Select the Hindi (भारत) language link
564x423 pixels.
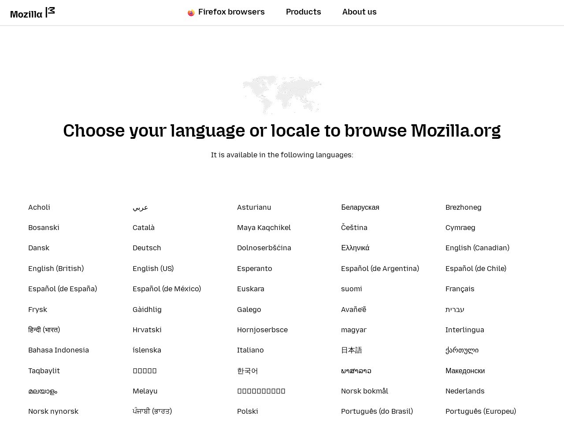pos(44,330)
